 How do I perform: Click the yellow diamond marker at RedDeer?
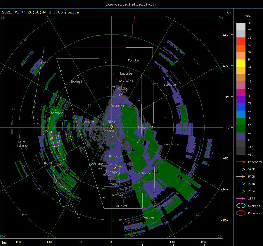[120, 95]
